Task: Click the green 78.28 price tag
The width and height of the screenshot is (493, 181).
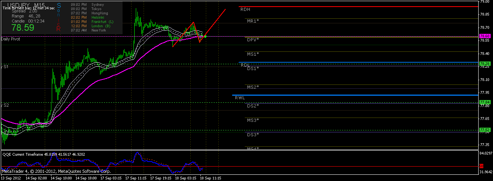Action: pos(484,63)
